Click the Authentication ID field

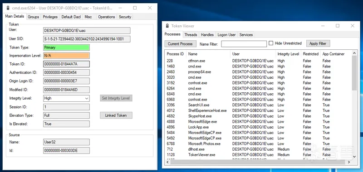tap(66, 72)
